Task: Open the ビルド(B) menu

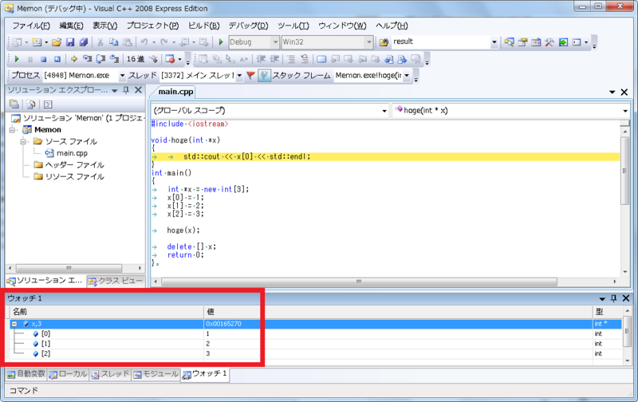Action: pyautogui.click(x=203, y=26)
